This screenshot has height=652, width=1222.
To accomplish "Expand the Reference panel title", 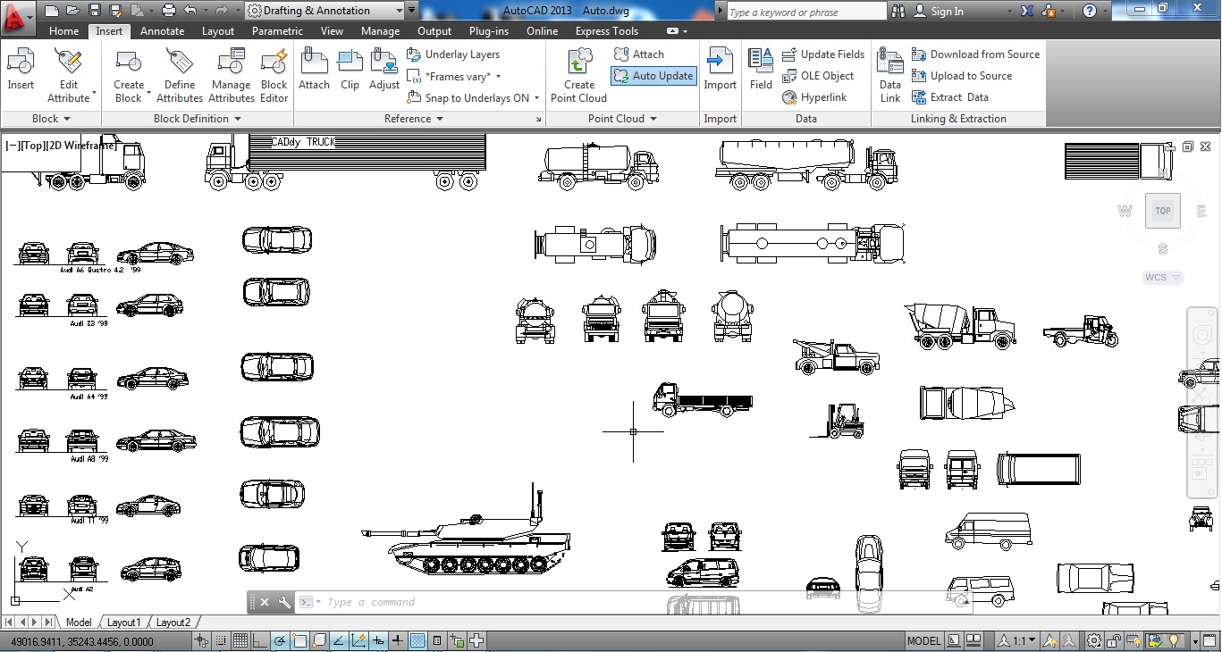I will (x=414, y=119).
